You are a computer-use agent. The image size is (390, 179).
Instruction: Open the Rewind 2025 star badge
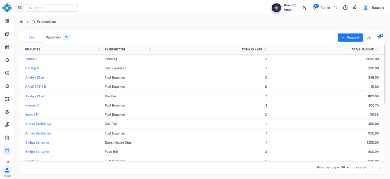[276, 8]
